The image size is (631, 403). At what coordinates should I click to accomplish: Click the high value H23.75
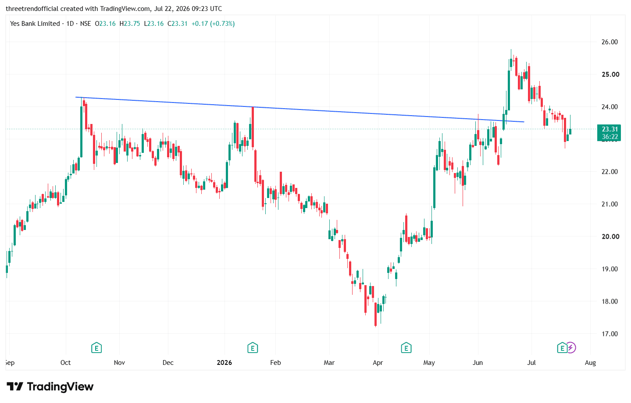(x=130, y=24)
